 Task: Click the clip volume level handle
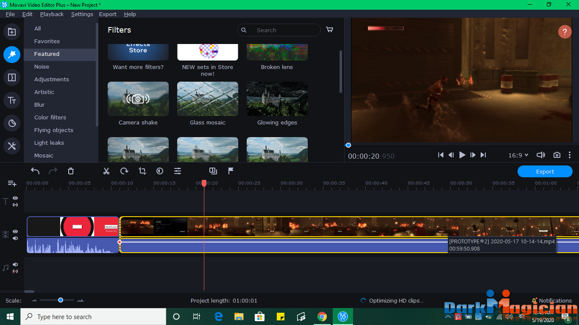point(120,242)
